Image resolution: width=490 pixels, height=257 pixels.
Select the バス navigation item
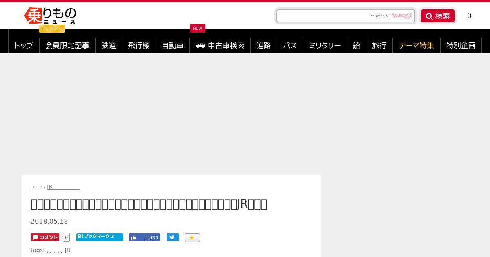[290, 45]
